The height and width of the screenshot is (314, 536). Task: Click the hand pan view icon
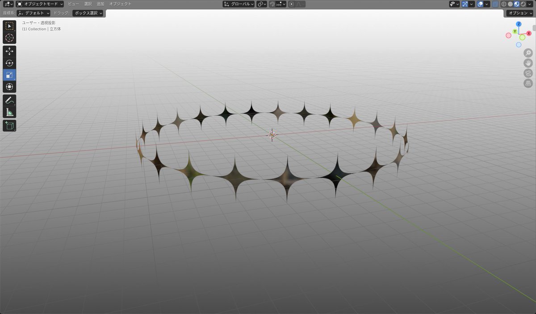click(528, 63)
